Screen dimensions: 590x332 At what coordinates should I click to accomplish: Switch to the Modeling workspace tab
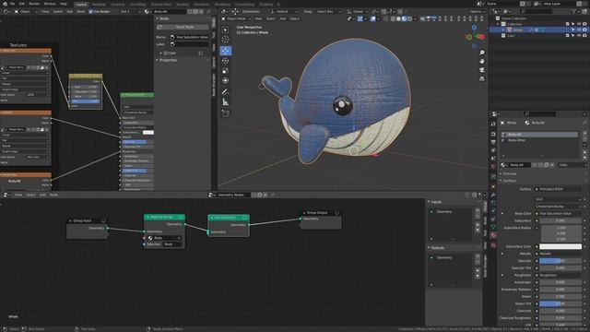click(x=99, y=4)
